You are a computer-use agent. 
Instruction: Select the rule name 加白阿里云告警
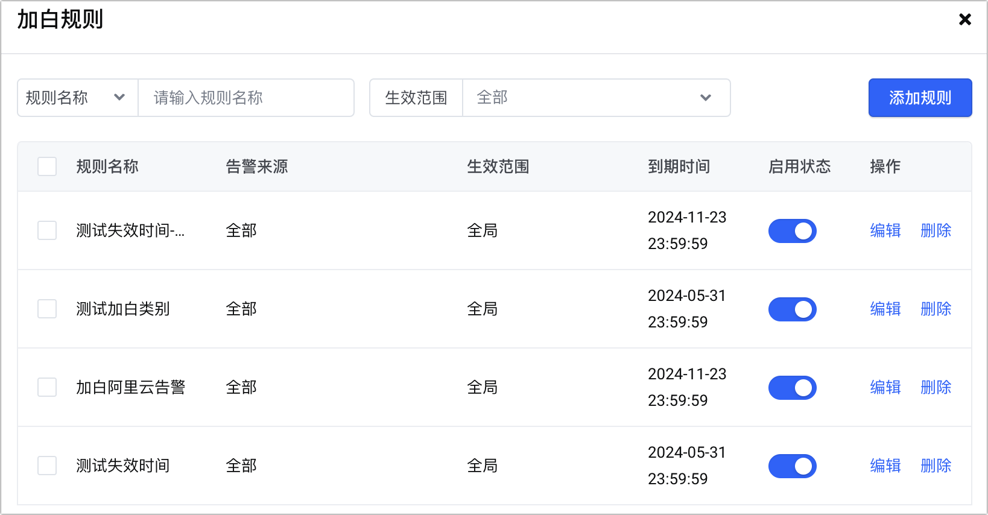[x=130, y=387]
